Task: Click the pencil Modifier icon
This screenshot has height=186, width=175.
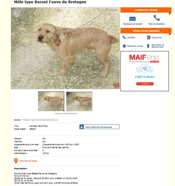Action: click(124, 37)
